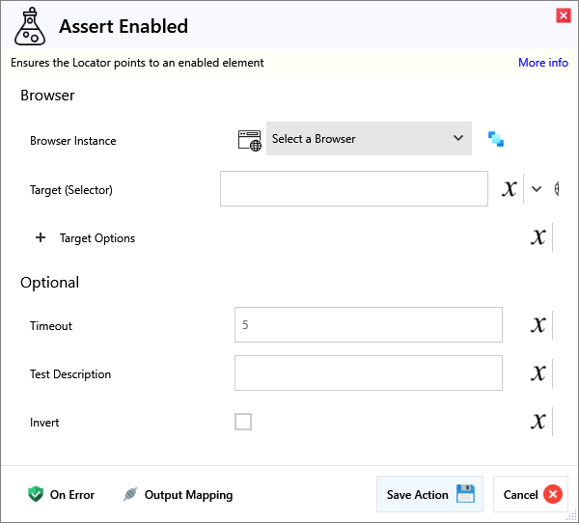Open the On Error settings
The height and width of the screenshot is (523, 579).
[61, 495]
